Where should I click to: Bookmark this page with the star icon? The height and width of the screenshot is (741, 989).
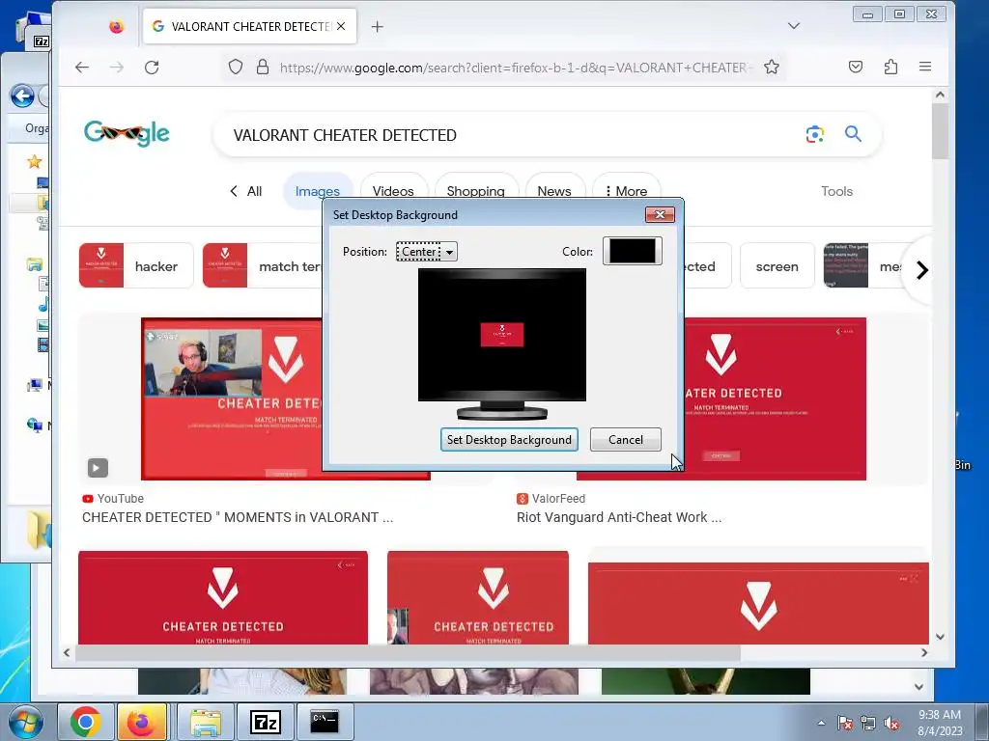pos(772,67)
